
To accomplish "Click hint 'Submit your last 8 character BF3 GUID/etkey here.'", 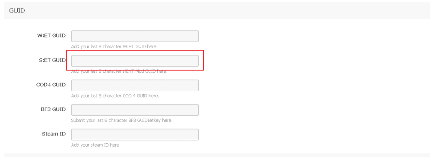I will click(122, 120).
